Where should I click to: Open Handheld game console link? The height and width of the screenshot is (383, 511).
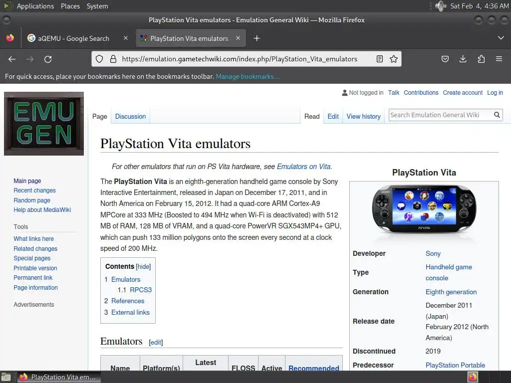click(449, 273)
